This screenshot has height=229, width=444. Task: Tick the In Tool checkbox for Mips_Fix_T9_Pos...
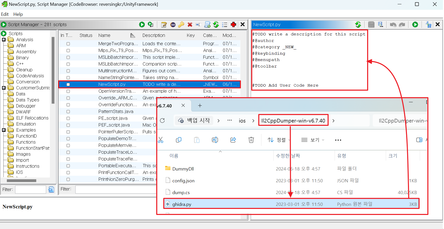pos(68,50)
